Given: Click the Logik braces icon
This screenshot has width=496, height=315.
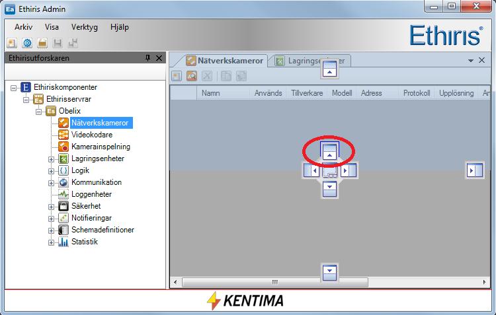Looking at the screenshot, I should pyautogui.click(x=63, y=170).
